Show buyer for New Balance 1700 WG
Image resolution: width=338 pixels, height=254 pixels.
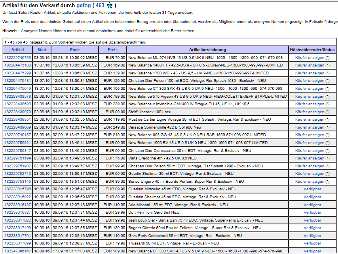(310, 73)
